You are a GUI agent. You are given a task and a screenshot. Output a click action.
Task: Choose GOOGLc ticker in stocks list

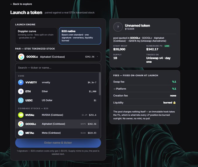pyautogui.click(x=31, y=124)
